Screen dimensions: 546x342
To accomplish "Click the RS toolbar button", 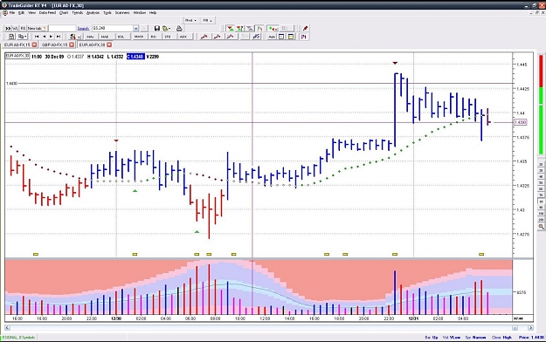I will coord(23,28).
